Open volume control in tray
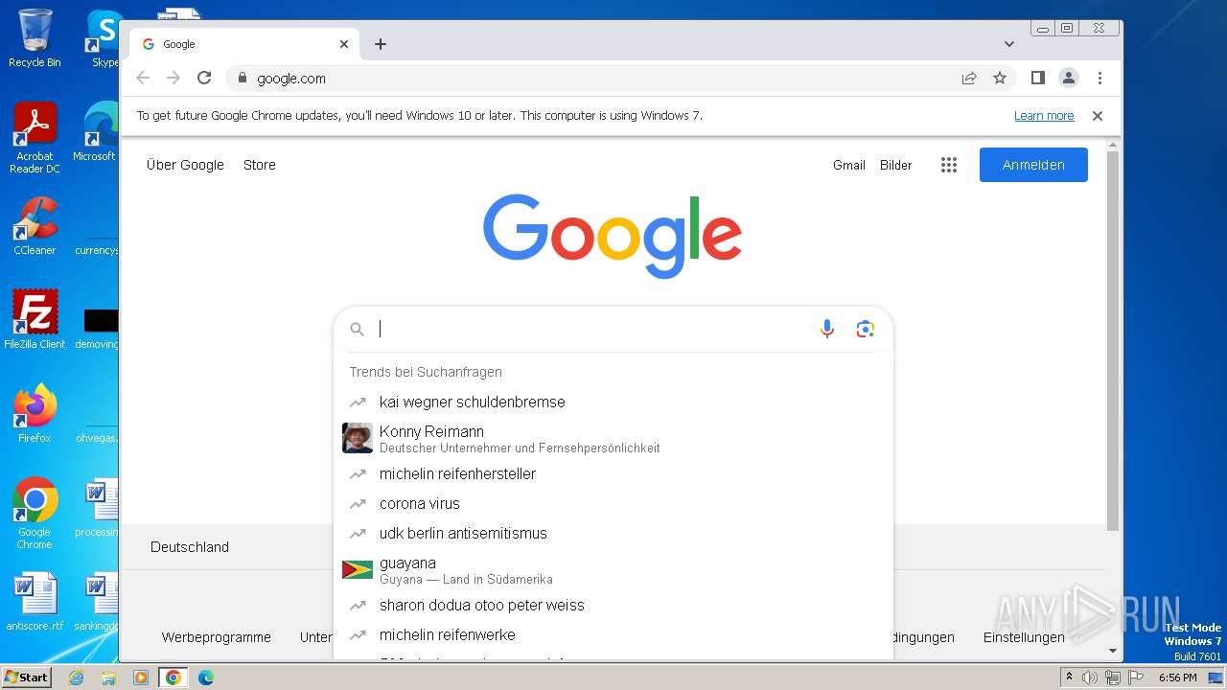Image resolution: width=1227 pixels, height=690 pixels. coord(1089,678)
